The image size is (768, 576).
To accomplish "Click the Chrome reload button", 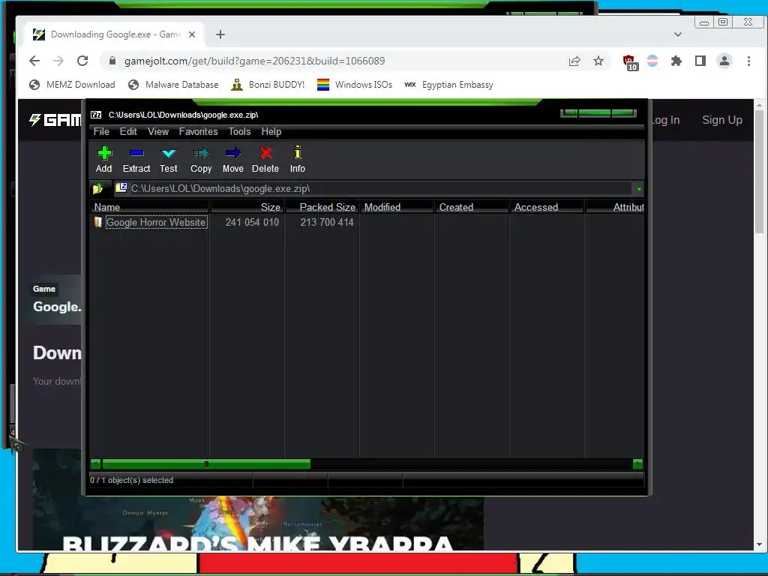I will coord(82,61).
